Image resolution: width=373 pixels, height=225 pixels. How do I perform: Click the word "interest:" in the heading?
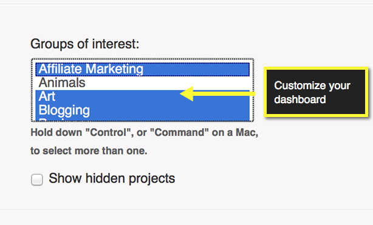click(x=115, y=44)
